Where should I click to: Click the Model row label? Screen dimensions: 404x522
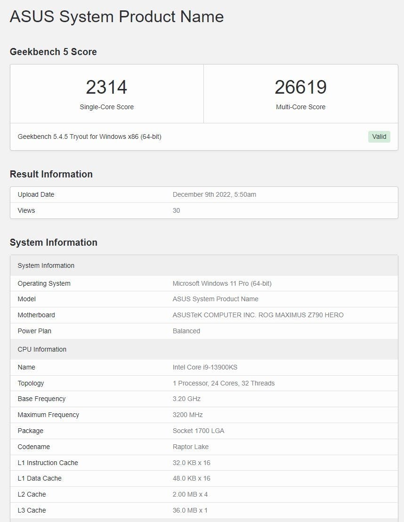coord(27,299)
